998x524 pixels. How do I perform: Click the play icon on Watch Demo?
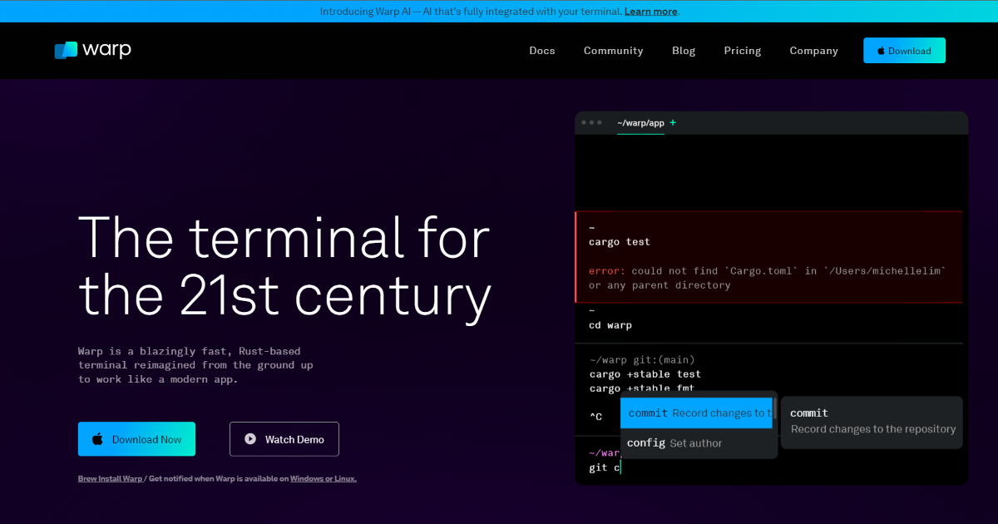tap(250, 439)
